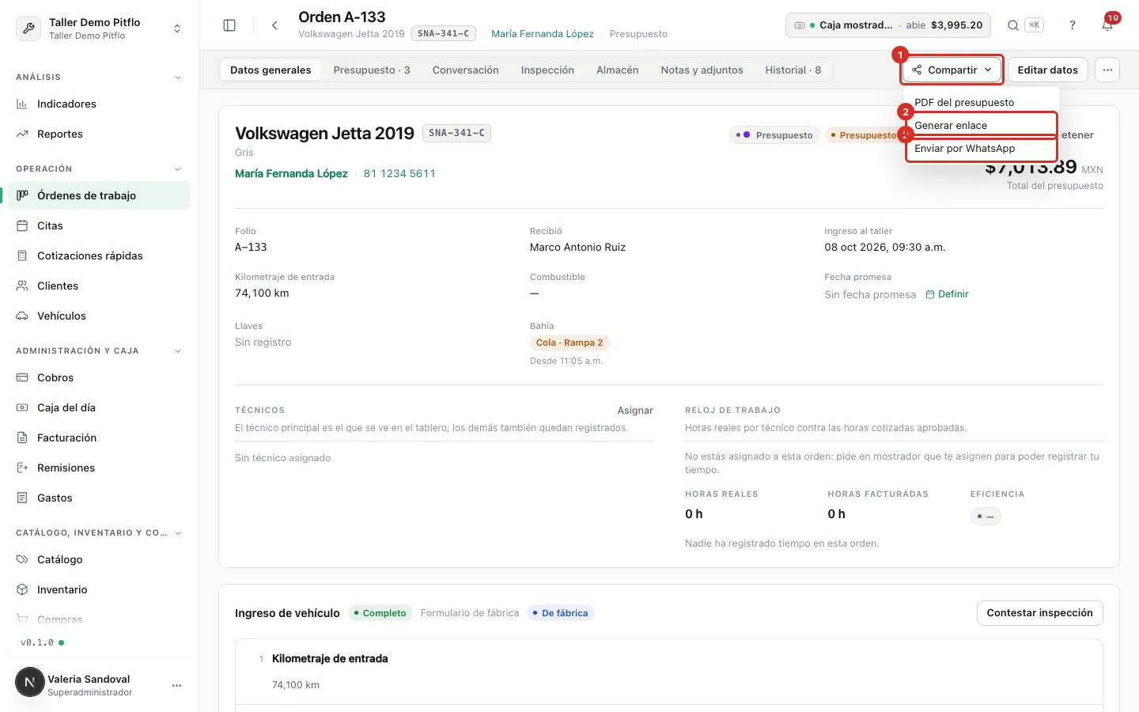Click the Indicadores chart icon
Viewport: 1139px width, 712px height.
pyautogui.click(x=22, y=104)
